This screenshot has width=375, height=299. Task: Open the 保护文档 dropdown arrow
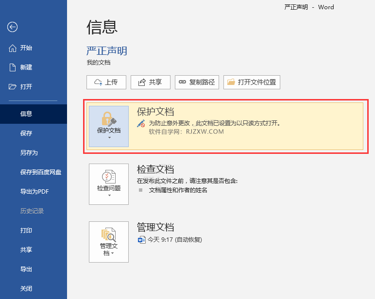coord(109,138)
